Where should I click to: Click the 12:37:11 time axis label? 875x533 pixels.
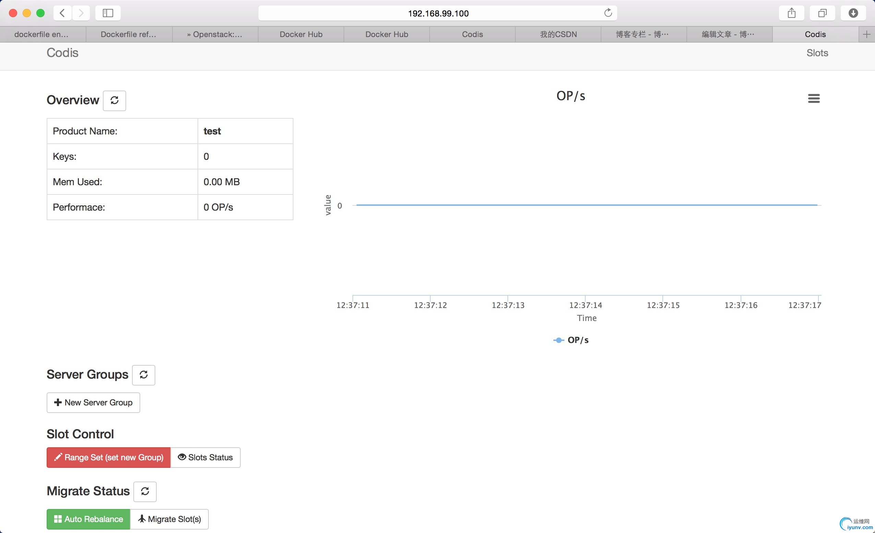click(x=352, y=305)
